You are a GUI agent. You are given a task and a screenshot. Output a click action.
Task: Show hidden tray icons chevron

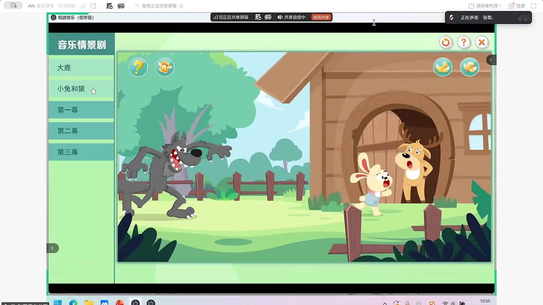(385, 303)
